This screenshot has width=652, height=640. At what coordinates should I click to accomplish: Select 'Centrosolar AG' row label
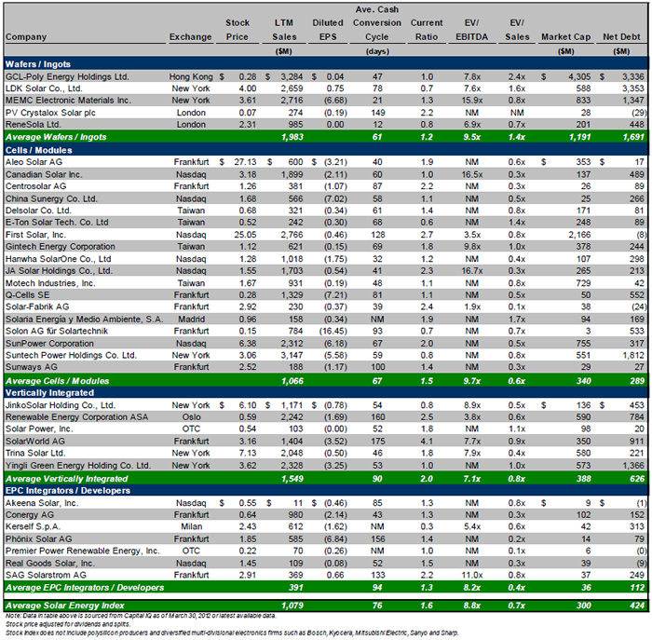(x=35, y=186)
